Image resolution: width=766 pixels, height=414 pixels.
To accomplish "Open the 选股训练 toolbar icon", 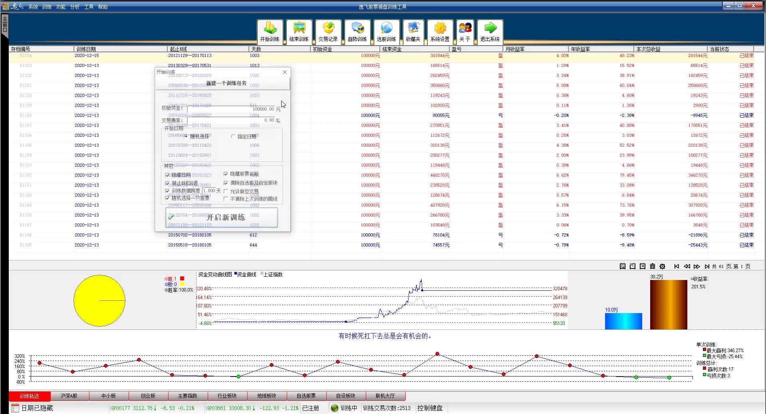I will point(387,32).
